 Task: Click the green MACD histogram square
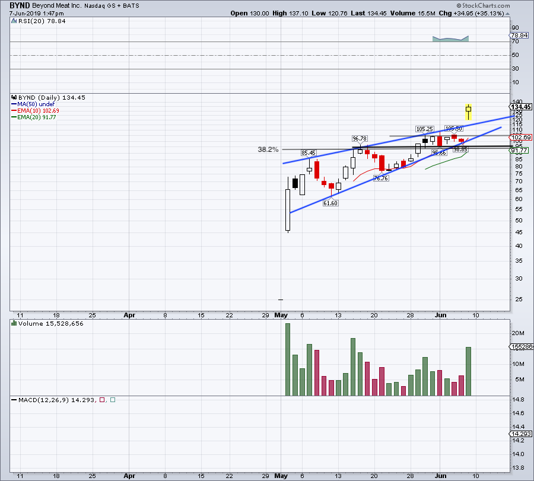coord(113,400)
